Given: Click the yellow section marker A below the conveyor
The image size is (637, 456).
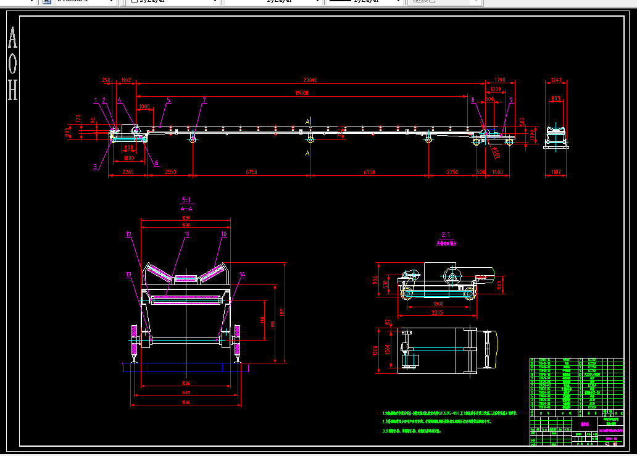Looking at the screenshot, I should pos(307,153).
